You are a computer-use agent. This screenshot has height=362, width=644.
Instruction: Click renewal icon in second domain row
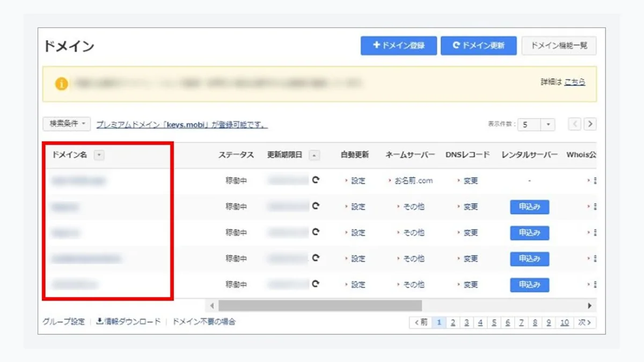tap(316, 206)
